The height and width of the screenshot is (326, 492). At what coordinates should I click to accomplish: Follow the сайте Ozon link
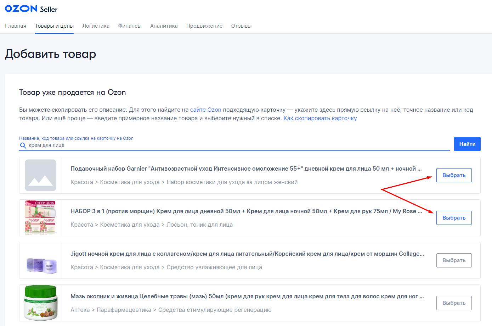click(x=206, y=110)
